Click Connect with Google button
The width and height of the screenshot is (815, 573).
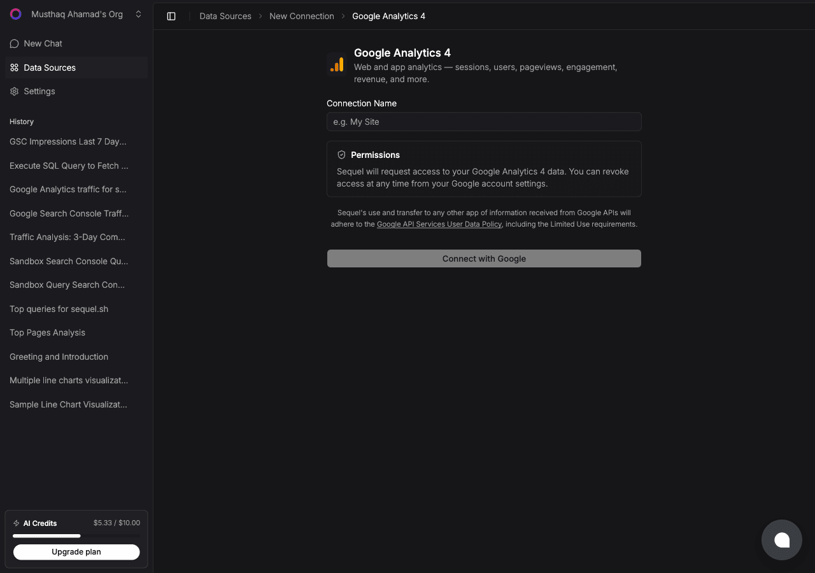484,258
